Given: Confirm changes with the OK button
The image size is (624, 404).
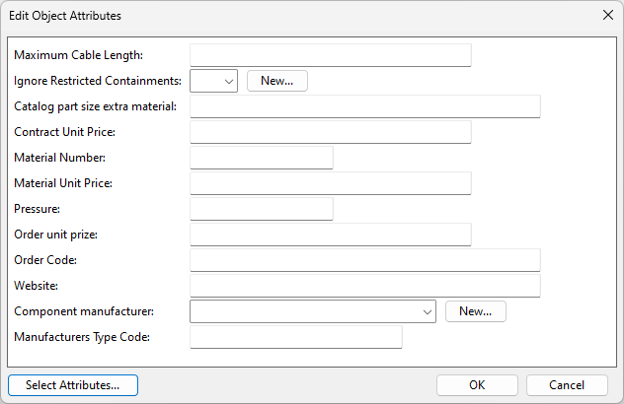Looking at the screenshot, I should [477, 385].
